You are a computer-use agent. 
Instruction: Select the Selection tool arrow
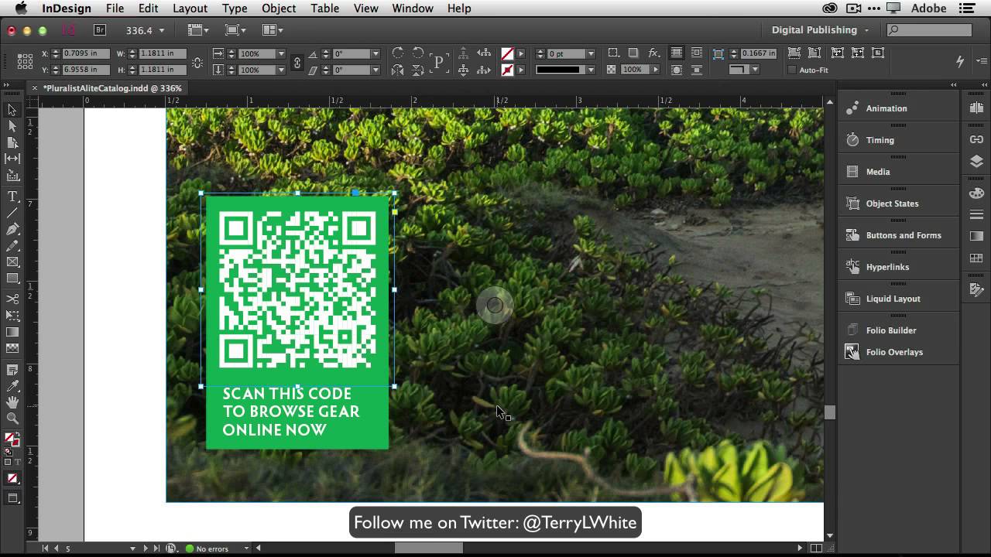[12, 110]
